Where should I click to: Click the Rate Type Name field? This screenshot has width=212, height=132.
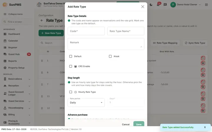coord(126,31)
